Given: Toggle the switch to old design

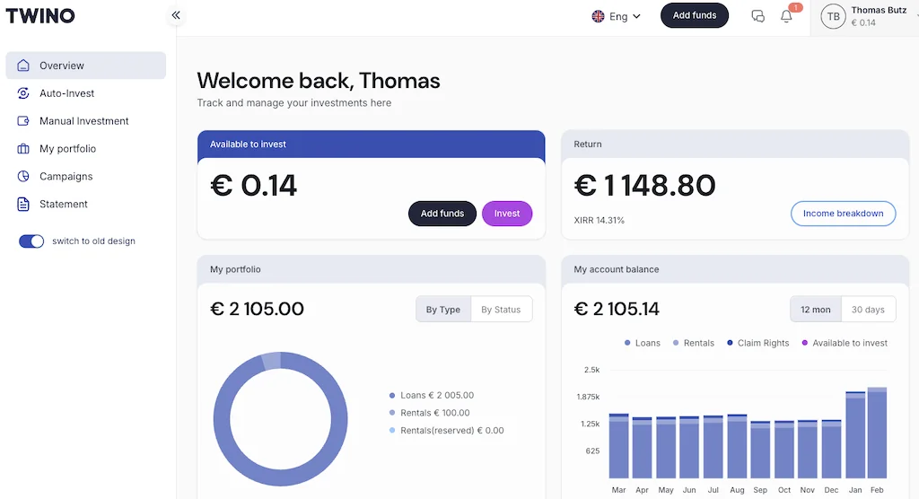Looking at the screenshot, I should click(x=31, y=241).
